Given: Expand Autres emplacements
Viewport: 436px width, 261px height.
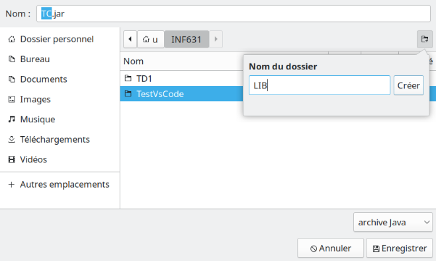Looking at the screenshot, I should point(60,184).
